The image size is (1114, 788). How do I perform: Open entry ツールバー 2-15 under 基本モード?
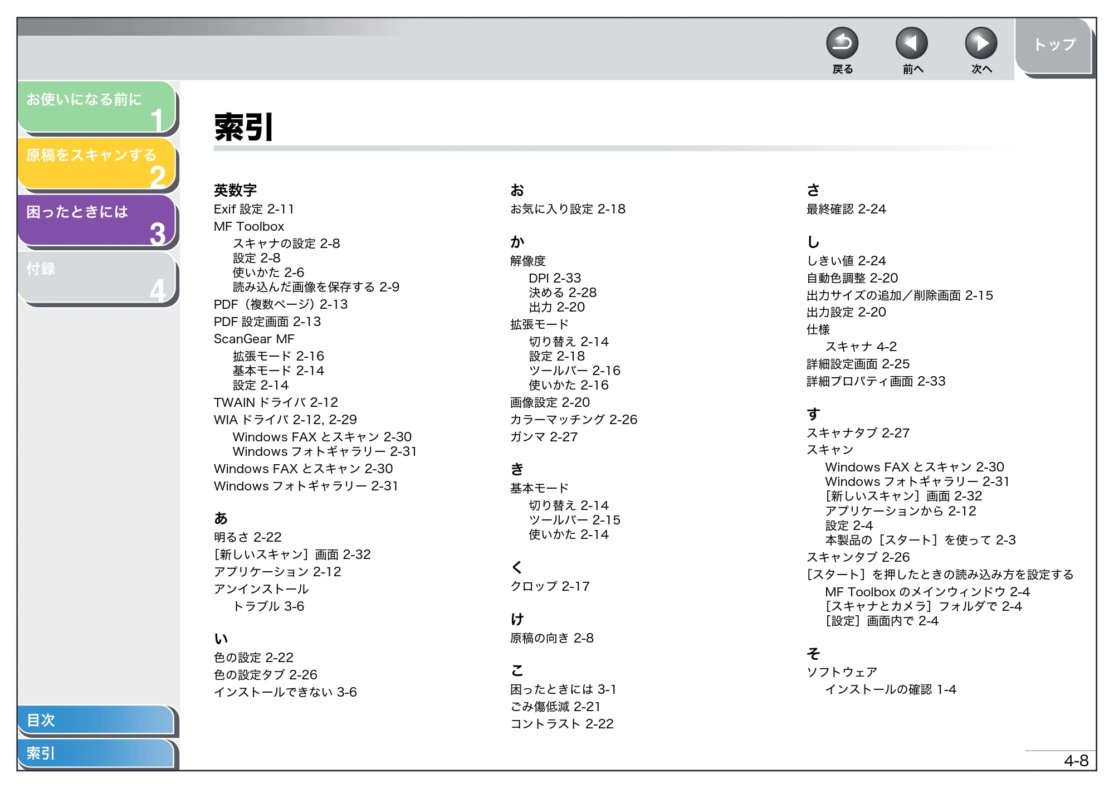(x=574, y=520)
